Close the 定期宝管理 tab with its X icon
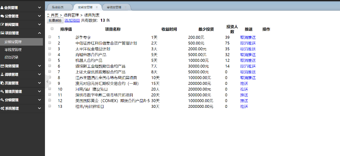The width and height of the screenshot is (340, 156). point(97,7)
